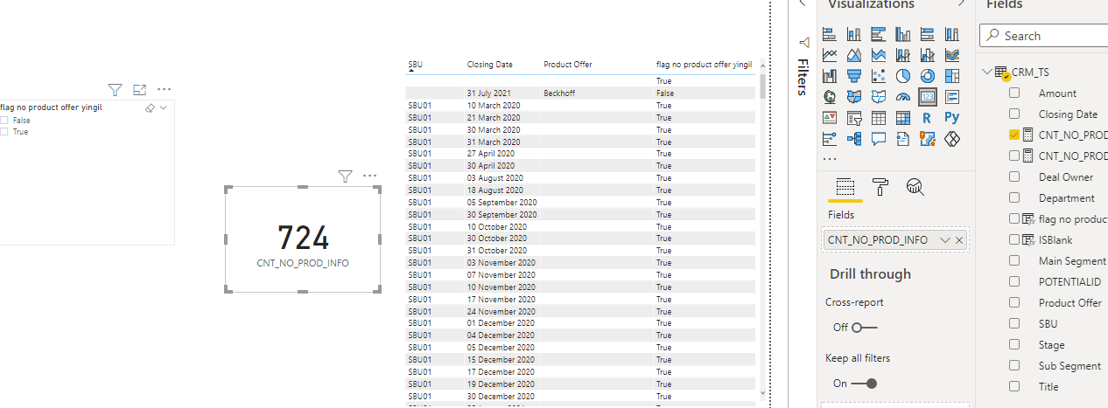1108x408 pixels.
Task: Select the Pie chart visual
Action: tap(903, 76)
